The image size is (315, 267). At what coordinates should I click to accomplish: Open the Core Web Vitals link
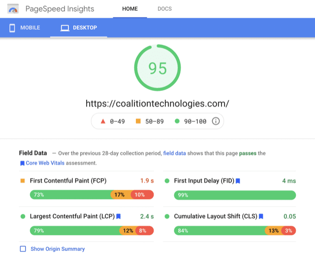(x=45, y=163)
